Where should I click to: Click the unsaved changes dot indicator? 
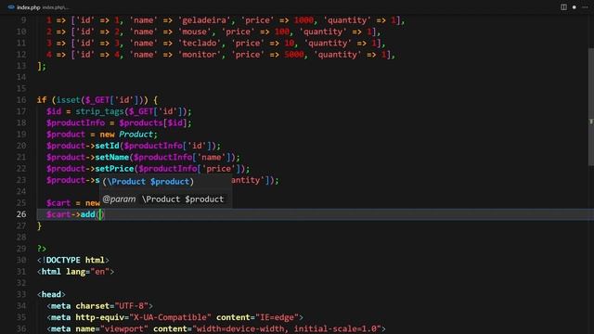tap(575, 7)
